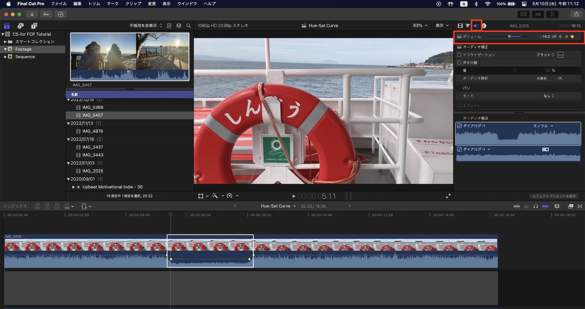585x309 pixels.
Task: Open the titles and generators sidebar icon
Action: pyautogui.click(x=34, y=26)
